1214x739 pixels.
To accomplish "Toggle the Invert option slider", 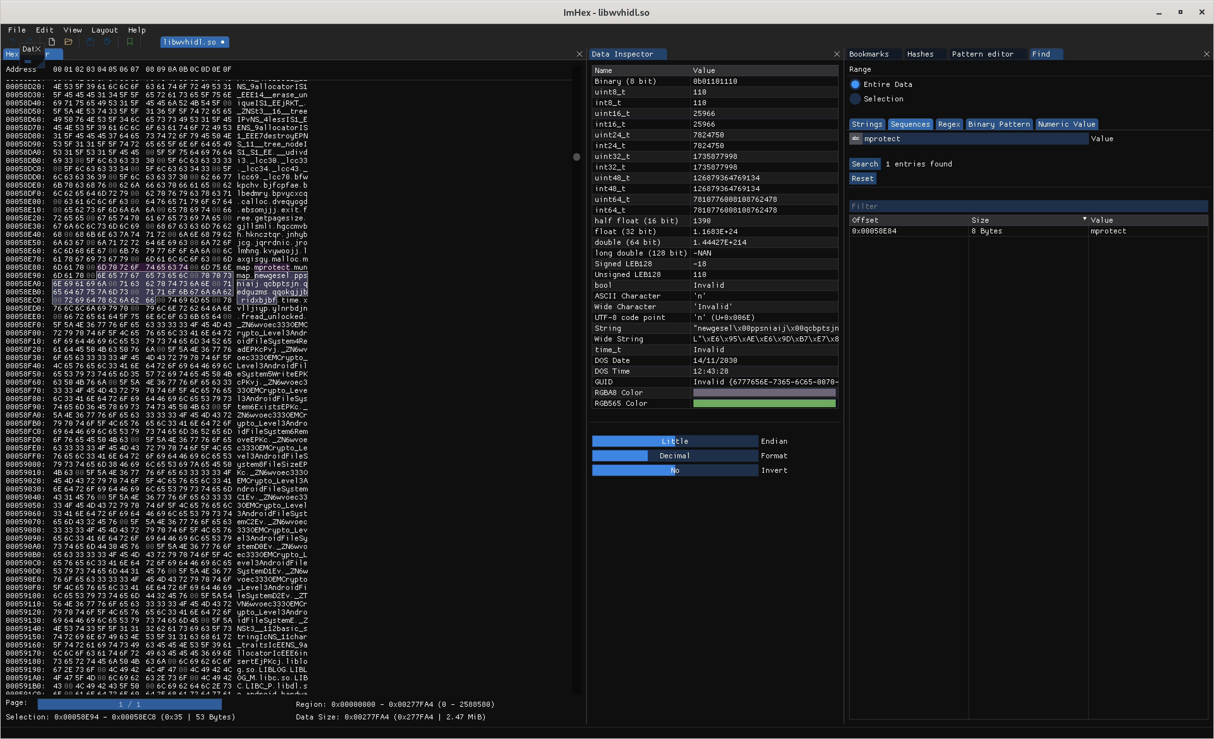I will [x=675, y=471].
